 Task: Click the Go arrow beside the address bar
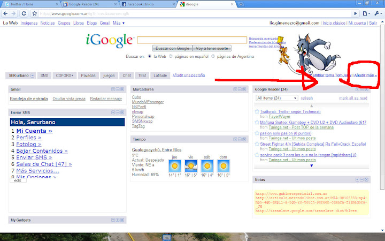point(355,13)
